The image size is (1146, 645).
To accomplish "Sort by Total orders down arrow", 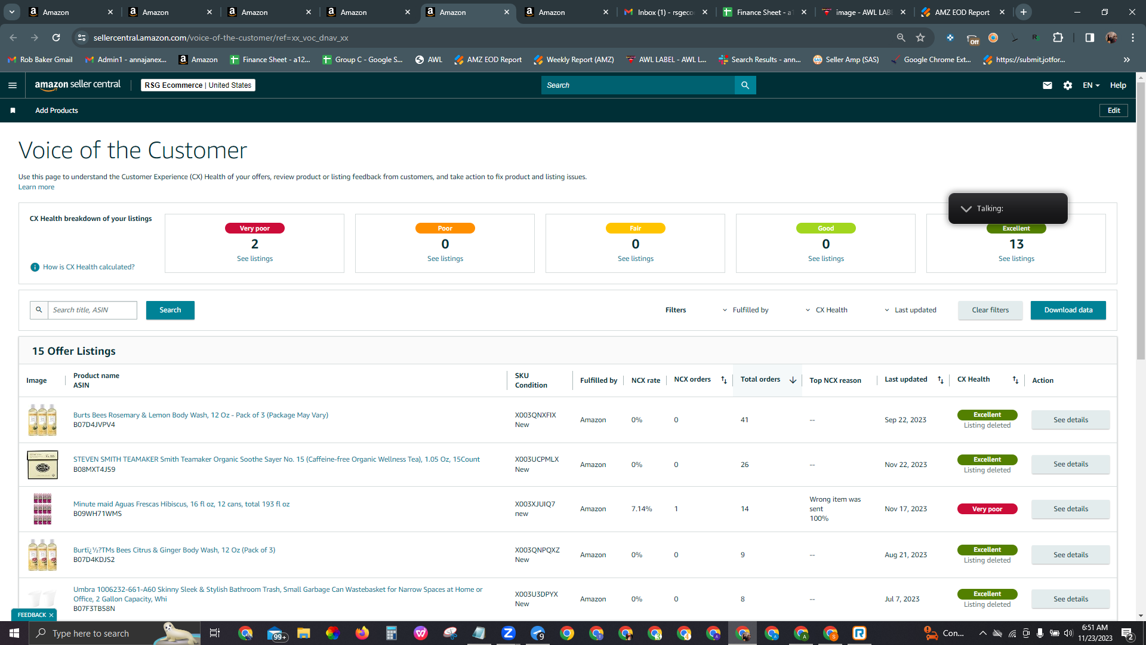I will (793, 380).
